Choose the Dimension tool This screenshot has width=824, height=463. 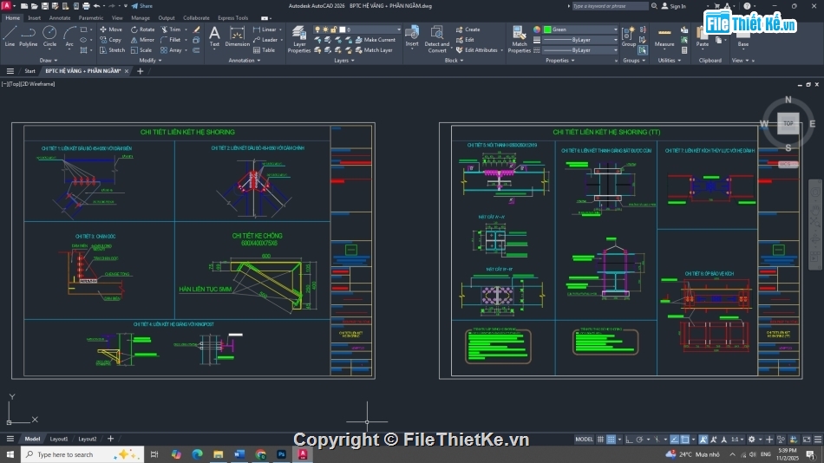pos(238,36)
